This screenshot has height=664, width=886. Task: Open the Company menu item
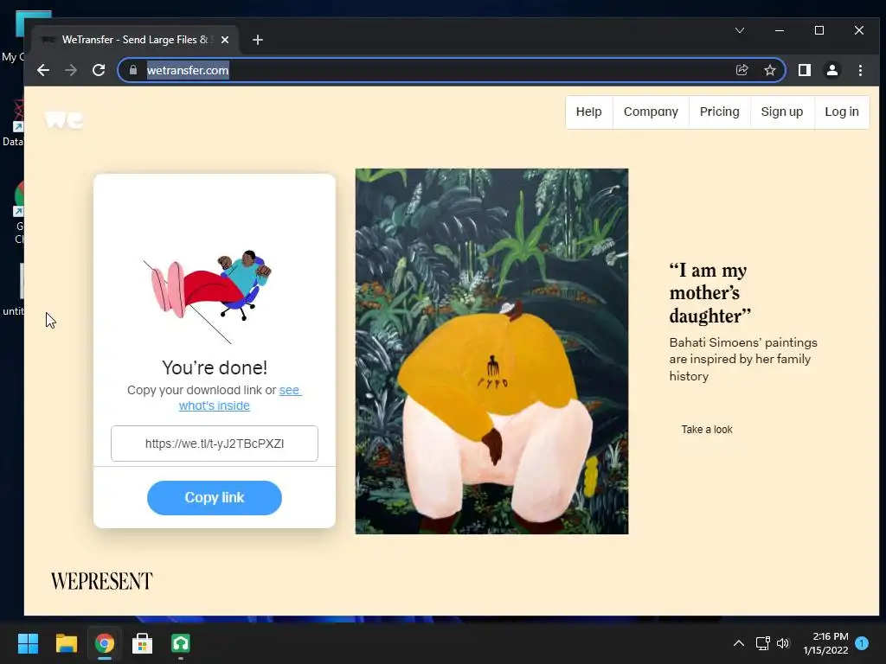click(651, 112)
